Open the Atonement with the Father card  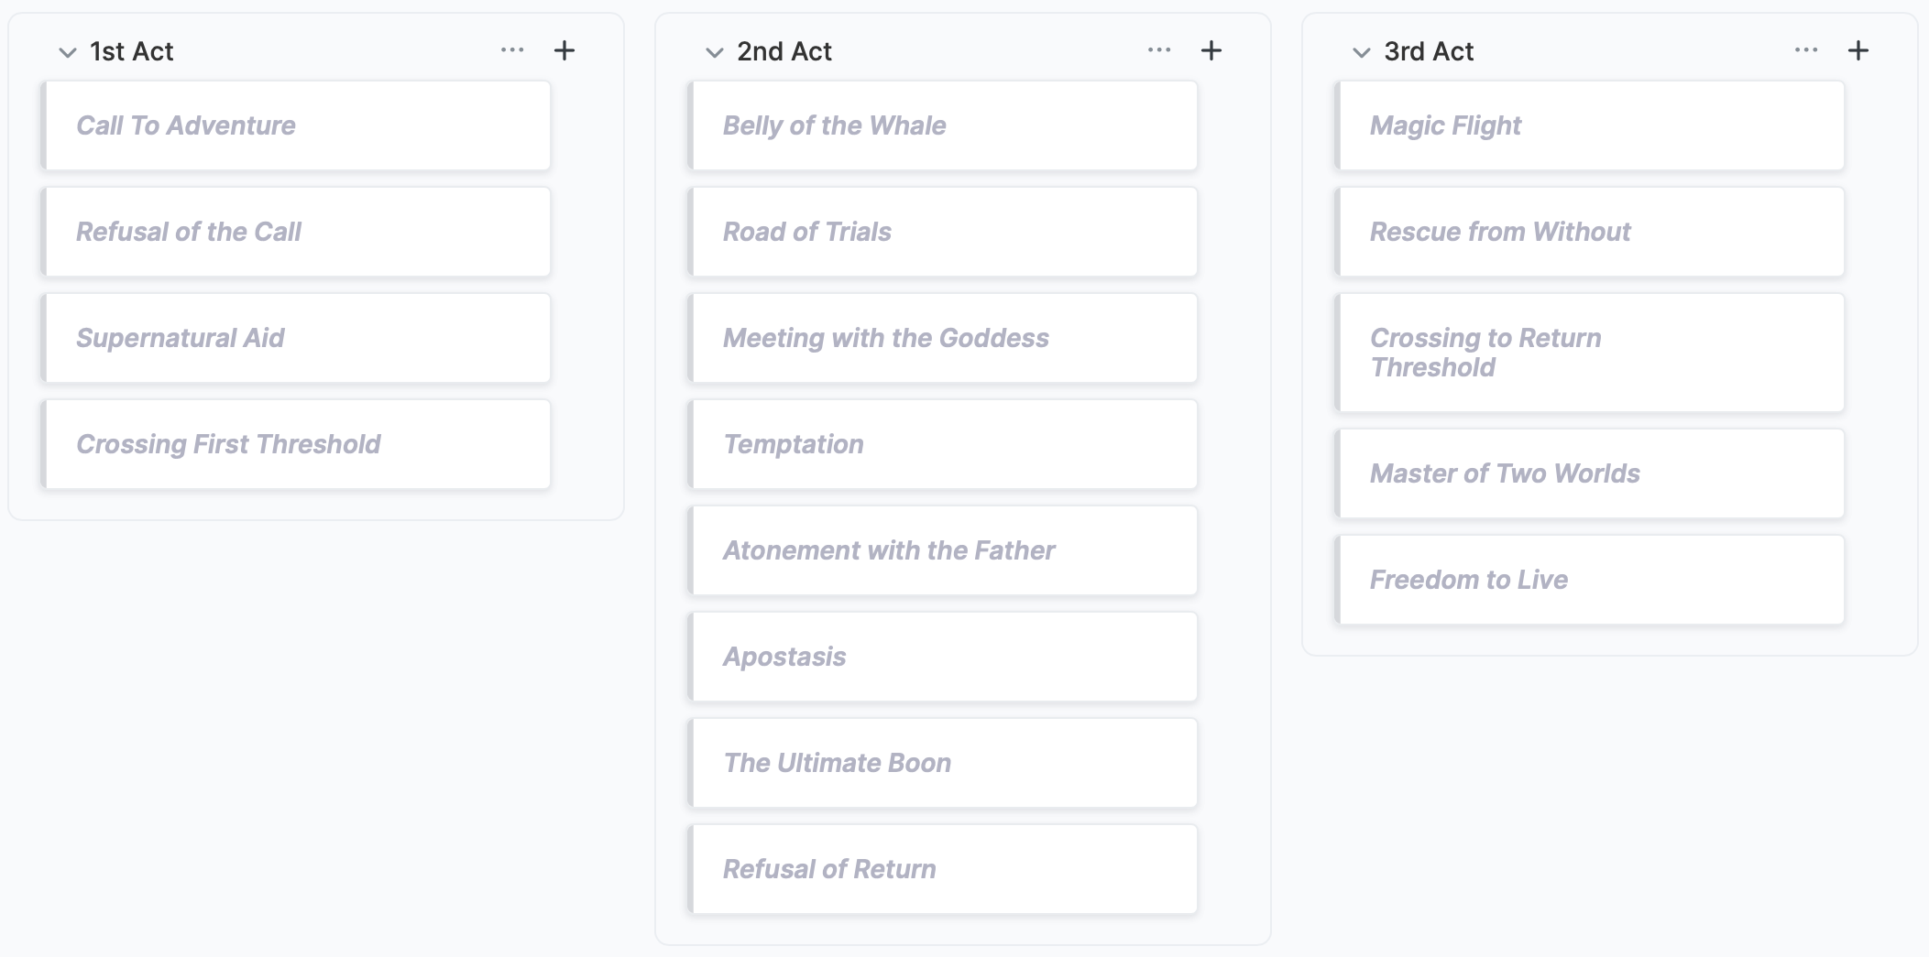tap(944, 550)
